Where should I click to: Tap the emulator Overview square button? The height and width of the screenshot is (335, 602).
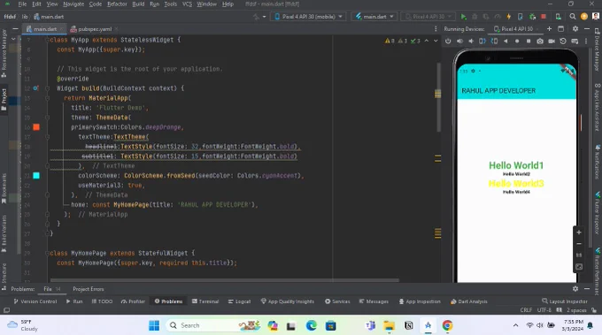coord(529,41)
